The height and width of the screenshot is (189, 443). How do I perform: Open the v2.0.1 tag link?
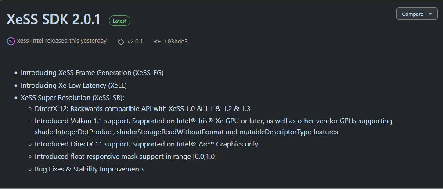pyautogui.click(x=135, y=42)
